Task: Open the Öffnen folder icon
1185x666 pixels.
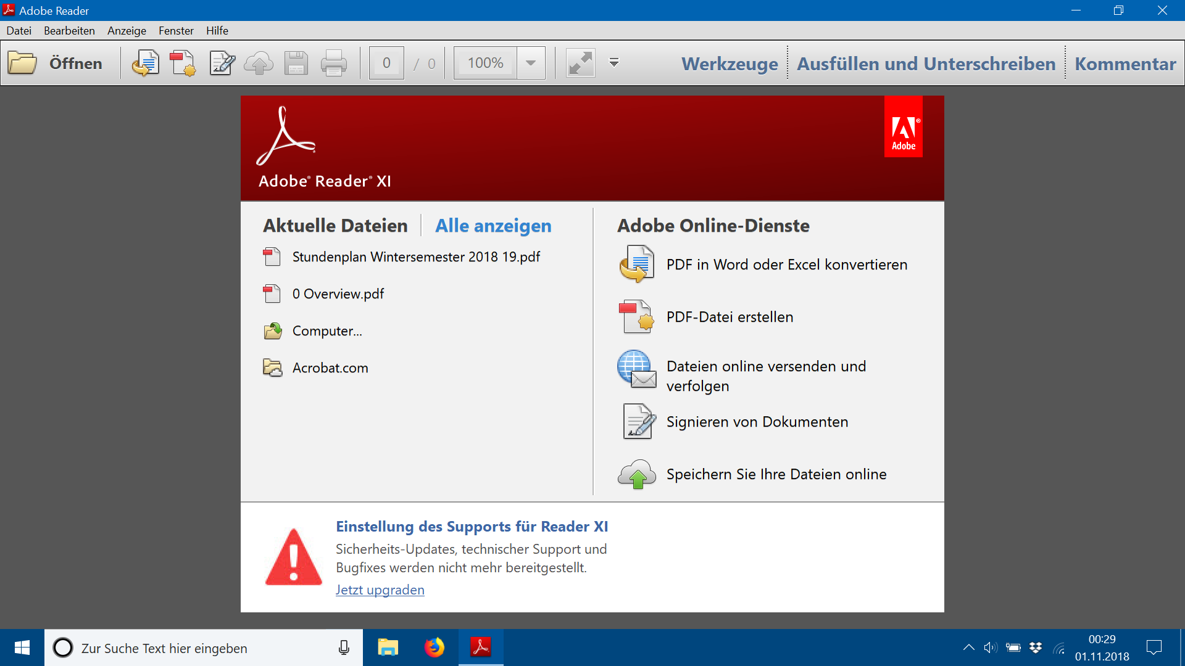Action: (x=23, y=63)
